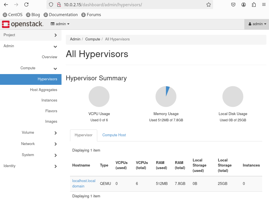Reload the page with the refresh icon
This screenshot has height=203, width=269.
[x=26, y=5]
